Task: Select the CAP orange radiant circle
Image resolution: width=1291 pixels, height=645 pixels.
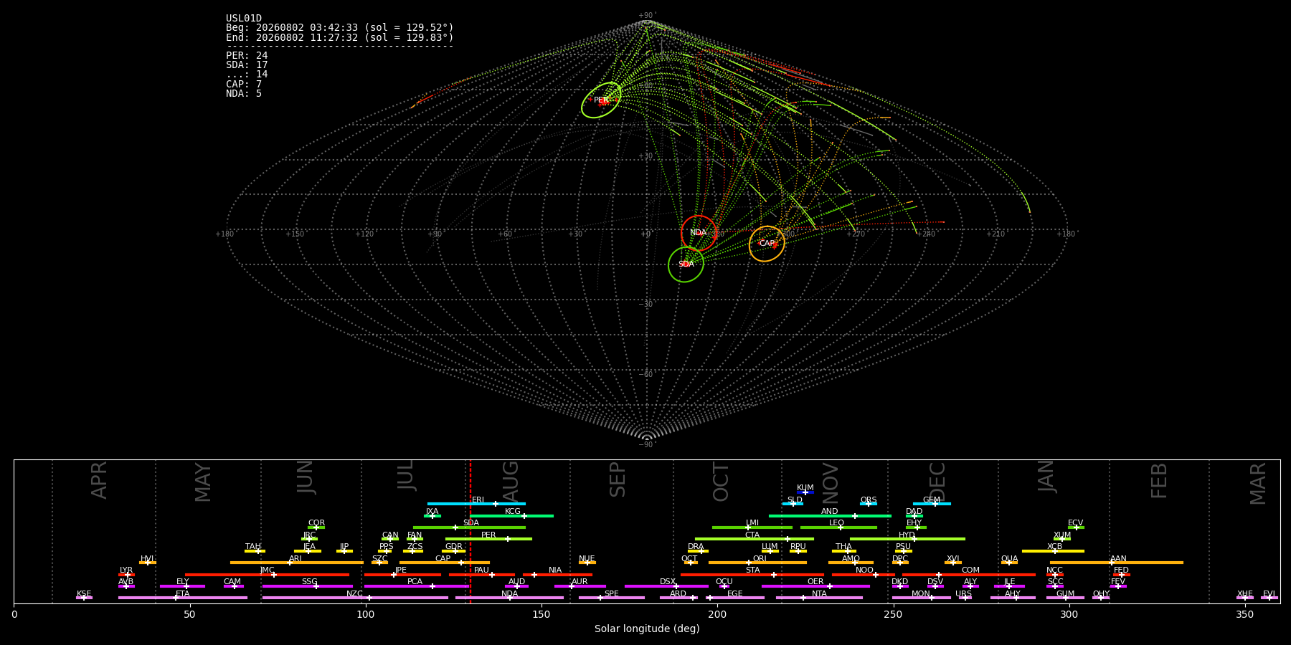Action: pos(767,244)
